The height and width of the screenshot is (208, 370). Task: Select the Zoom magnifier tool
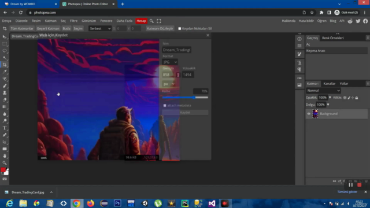click(x=5, y=163)
